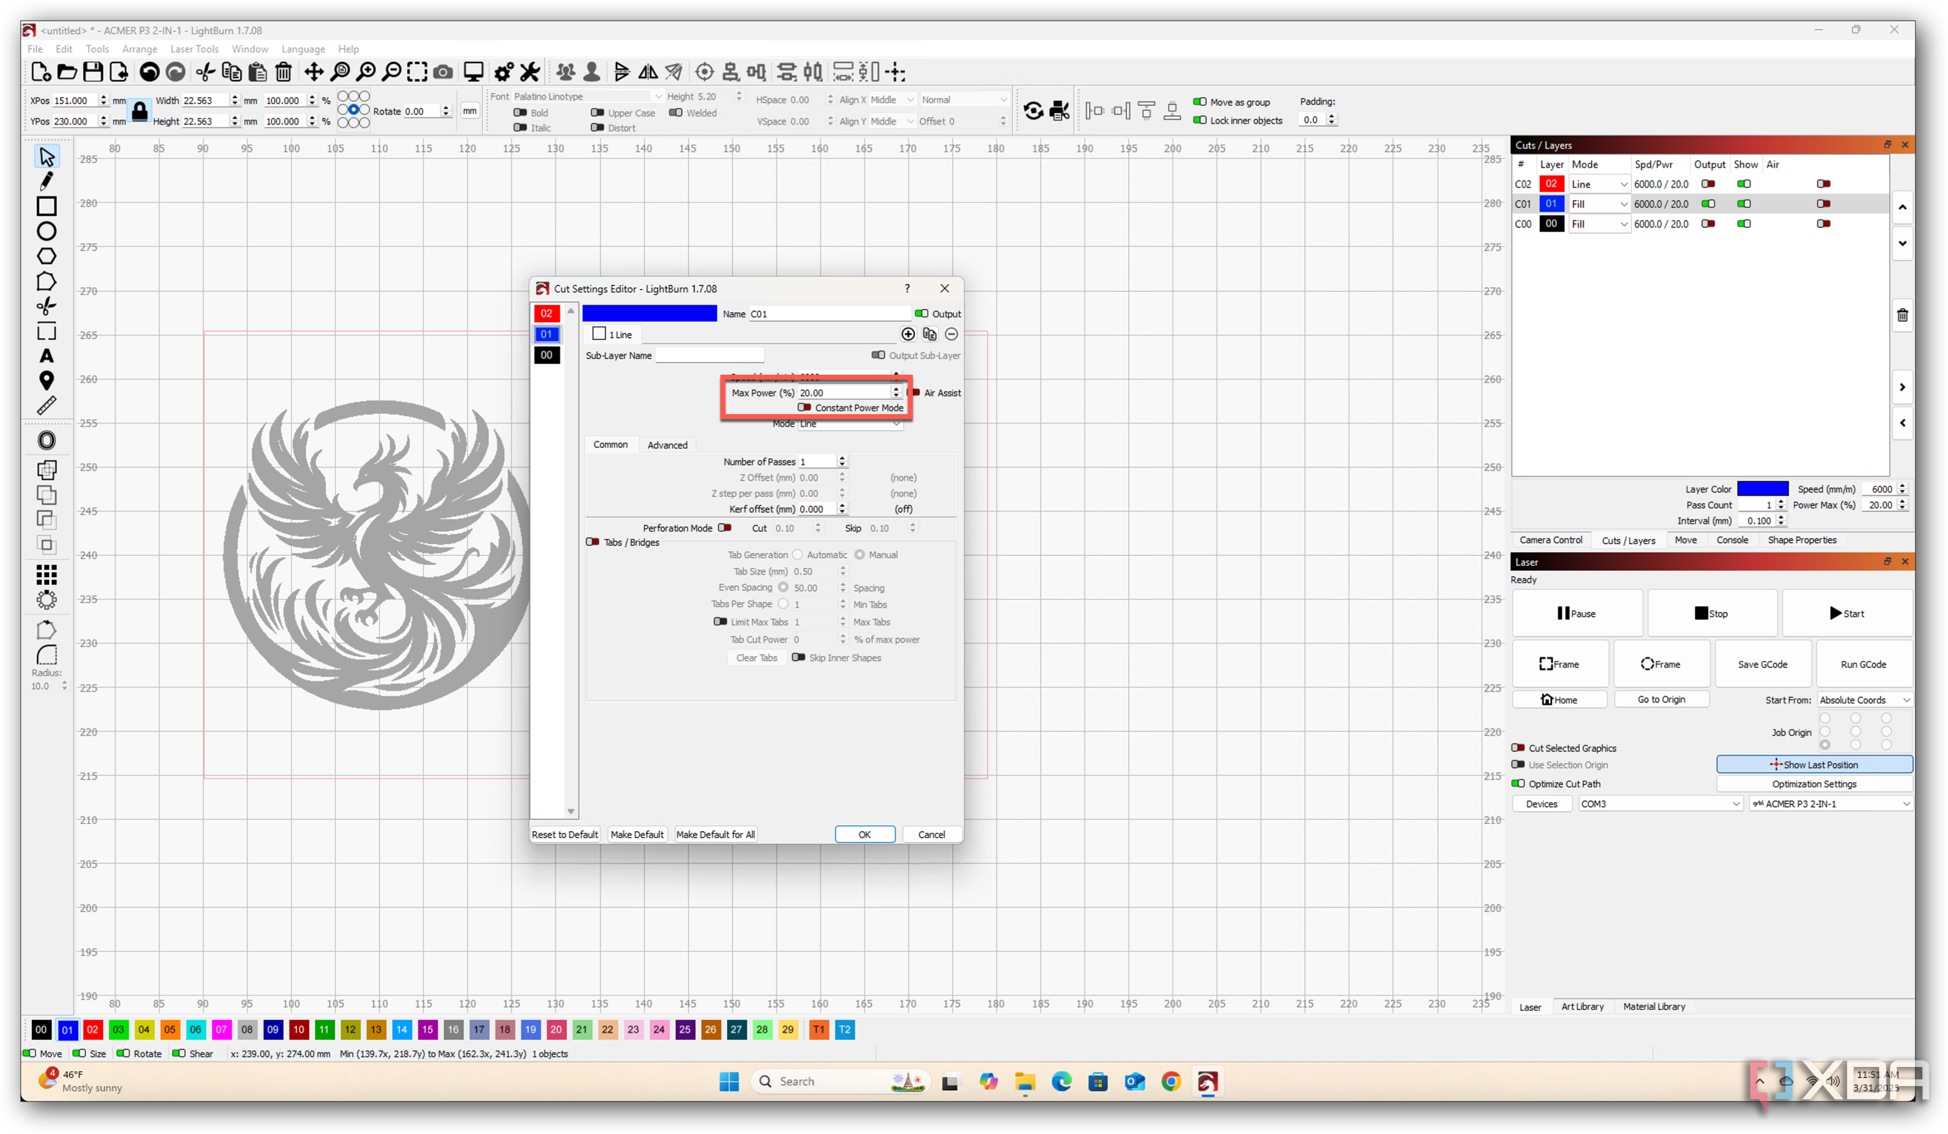This screenshot has height=1134, width=1948.
Task: Click the Measure ruler tool
Action: pyautogui.click(x=46, y=406)
